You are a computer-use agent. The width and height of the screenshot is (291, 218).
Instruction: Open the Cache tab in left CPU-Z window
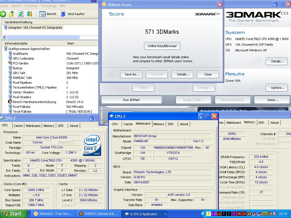click(18, 126)
